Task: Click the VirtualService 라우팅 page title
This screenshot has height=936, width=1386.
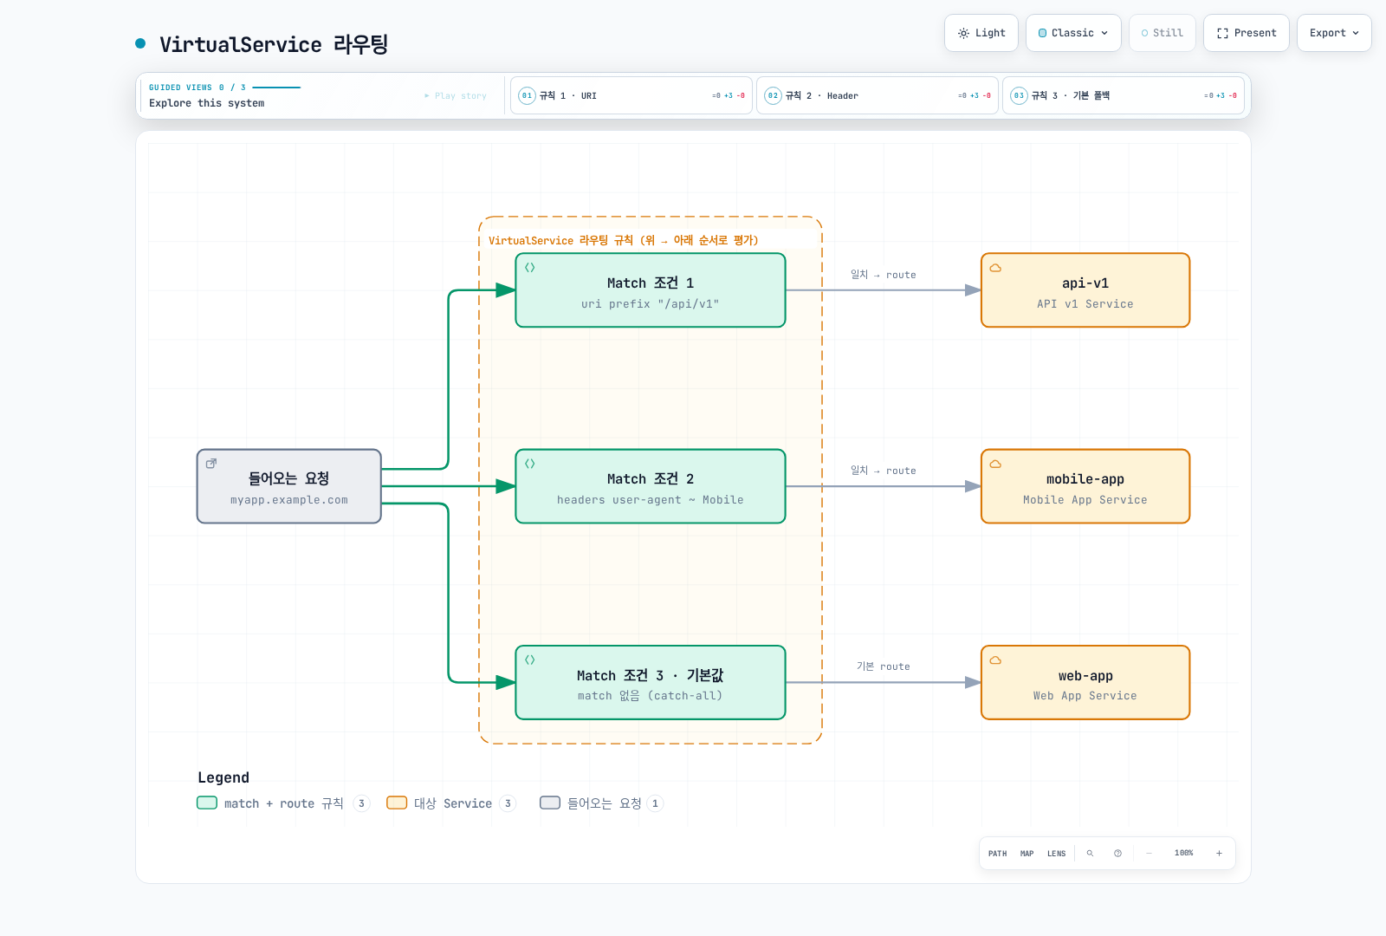Action: (x=274, y=44)
